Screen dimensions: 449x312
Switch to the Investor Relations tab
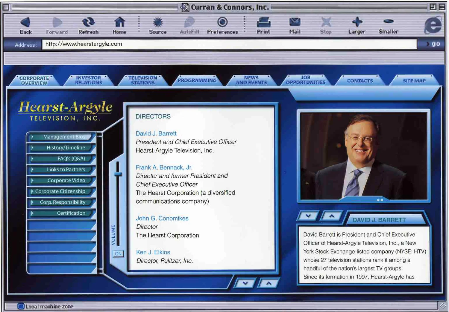[89, 80]
